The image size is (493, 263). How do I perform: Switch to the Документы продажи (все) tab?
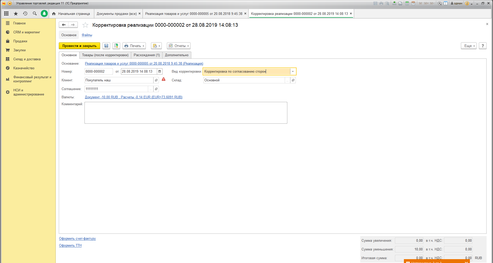[117, 14]
